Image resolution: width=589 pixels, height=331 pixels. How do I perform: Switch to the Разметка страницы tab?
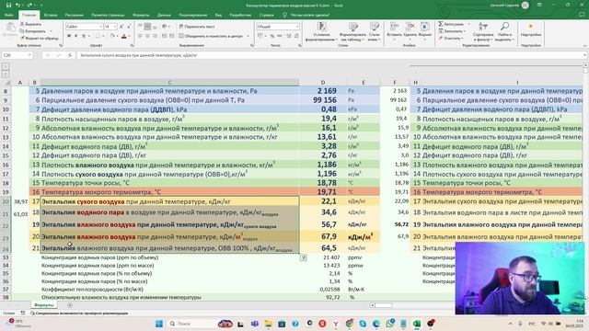pos(109,15)
